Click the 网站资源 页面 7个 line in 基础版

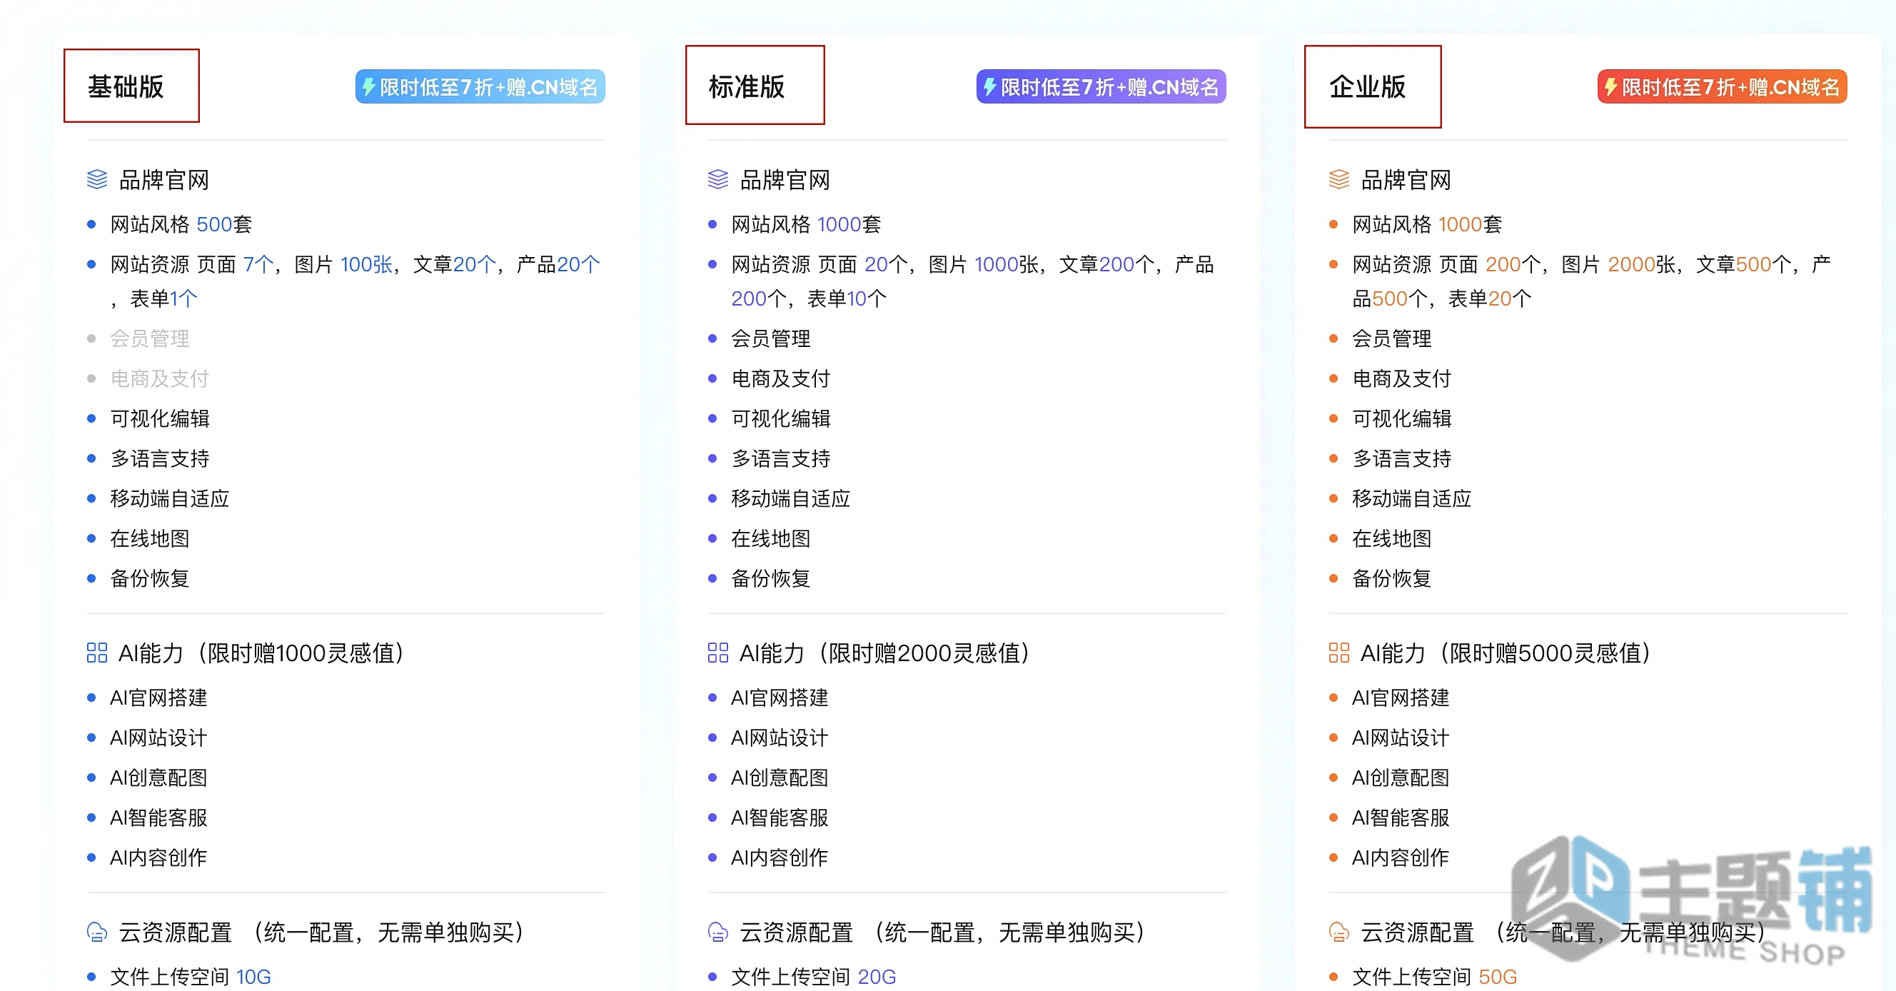(x=355, y=281)
